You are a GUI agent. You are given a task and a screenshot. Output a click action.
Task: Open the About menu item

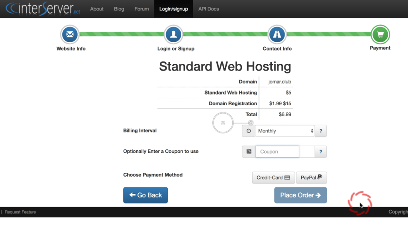pyautogui.click(x=97, y=9)
